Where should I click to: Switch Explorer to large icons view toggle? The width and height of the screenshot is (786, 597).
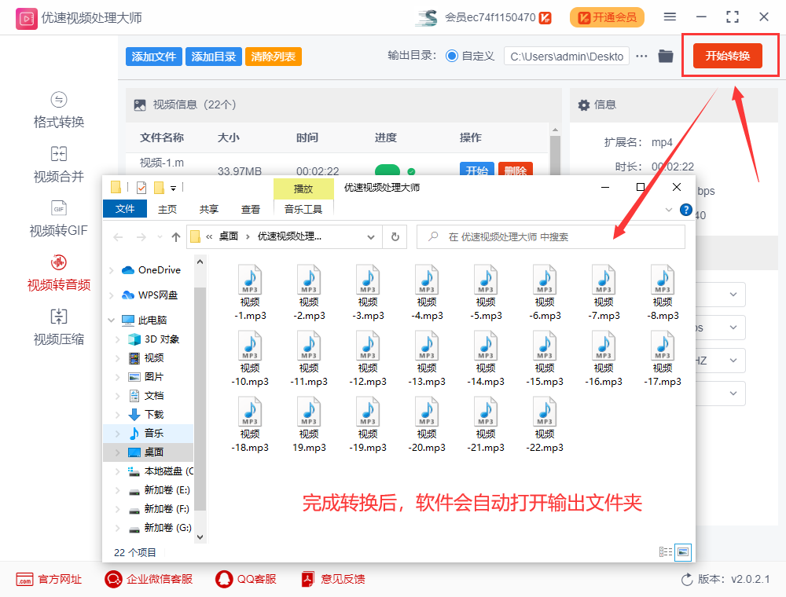[x=682, y=552]
